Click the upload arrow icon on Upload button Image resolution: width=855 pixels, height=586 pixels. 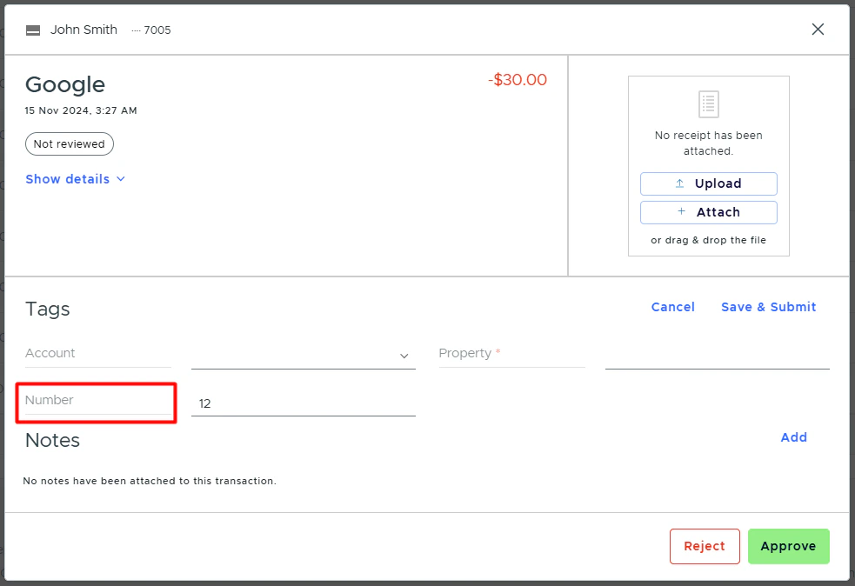(x=681, y=183)
